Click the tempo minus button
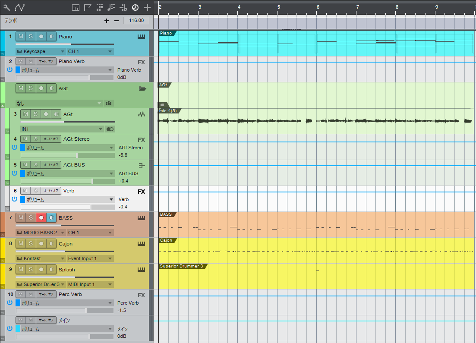 tap(116, 21)
